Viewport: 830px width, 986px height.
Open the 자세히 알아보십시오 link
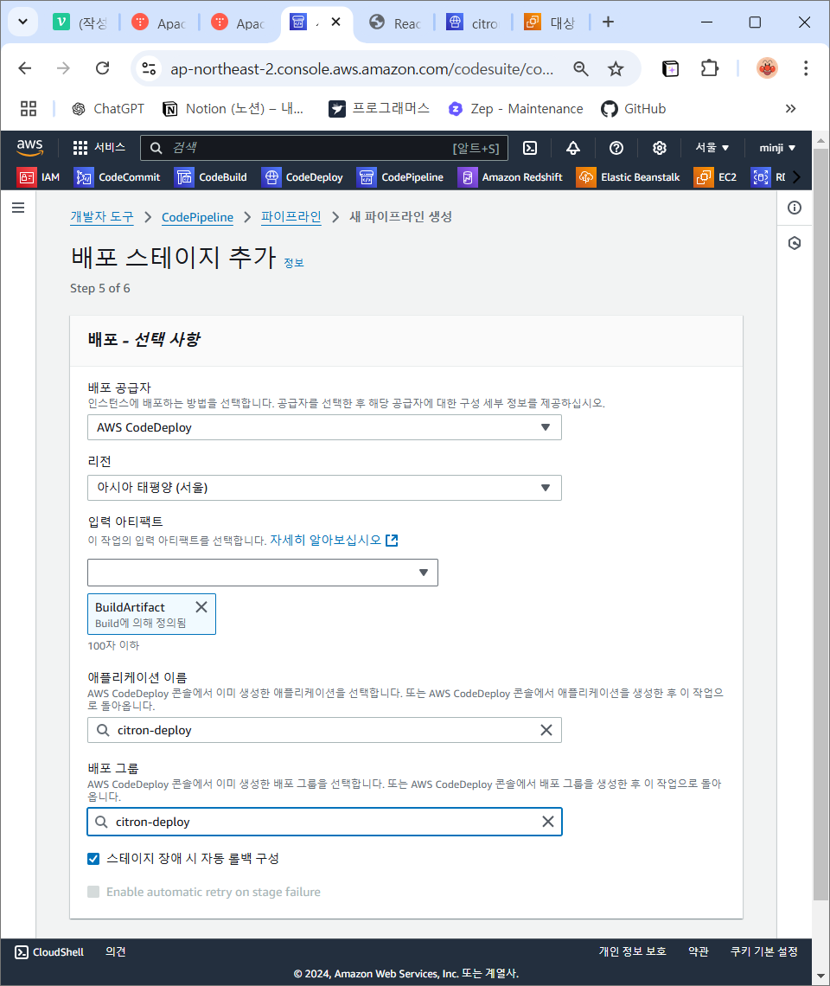[x=334, y=541]
